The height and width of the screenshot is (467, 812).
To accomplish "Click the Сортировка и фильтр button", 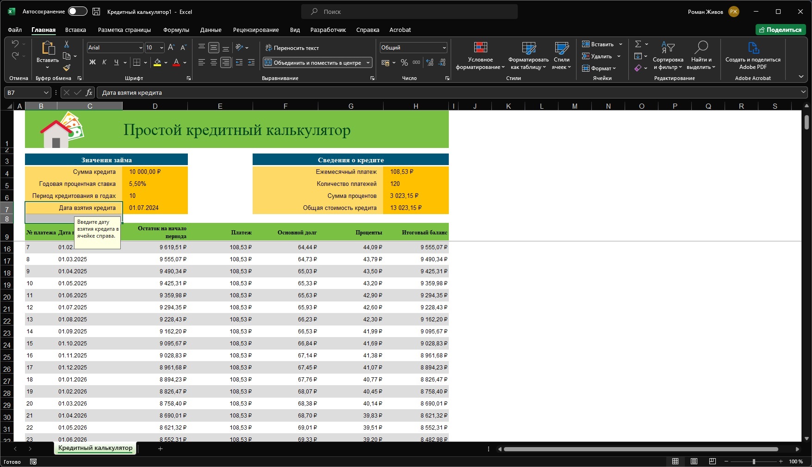I will click(x=668, y=55).
